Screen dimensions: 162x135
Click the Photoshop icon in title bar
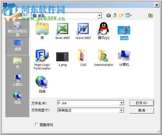click(x=5, y=5)
